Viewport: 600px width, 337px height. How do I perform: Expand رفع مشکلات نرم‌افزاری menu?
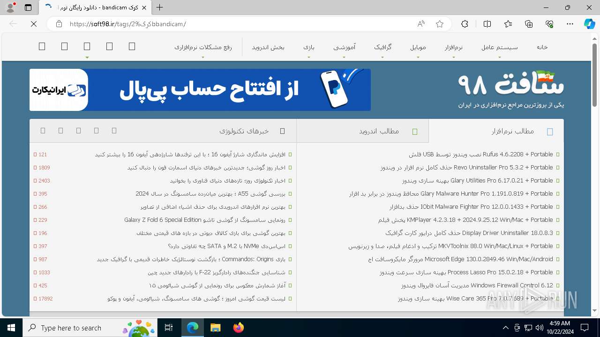click(x=203, y=47)
